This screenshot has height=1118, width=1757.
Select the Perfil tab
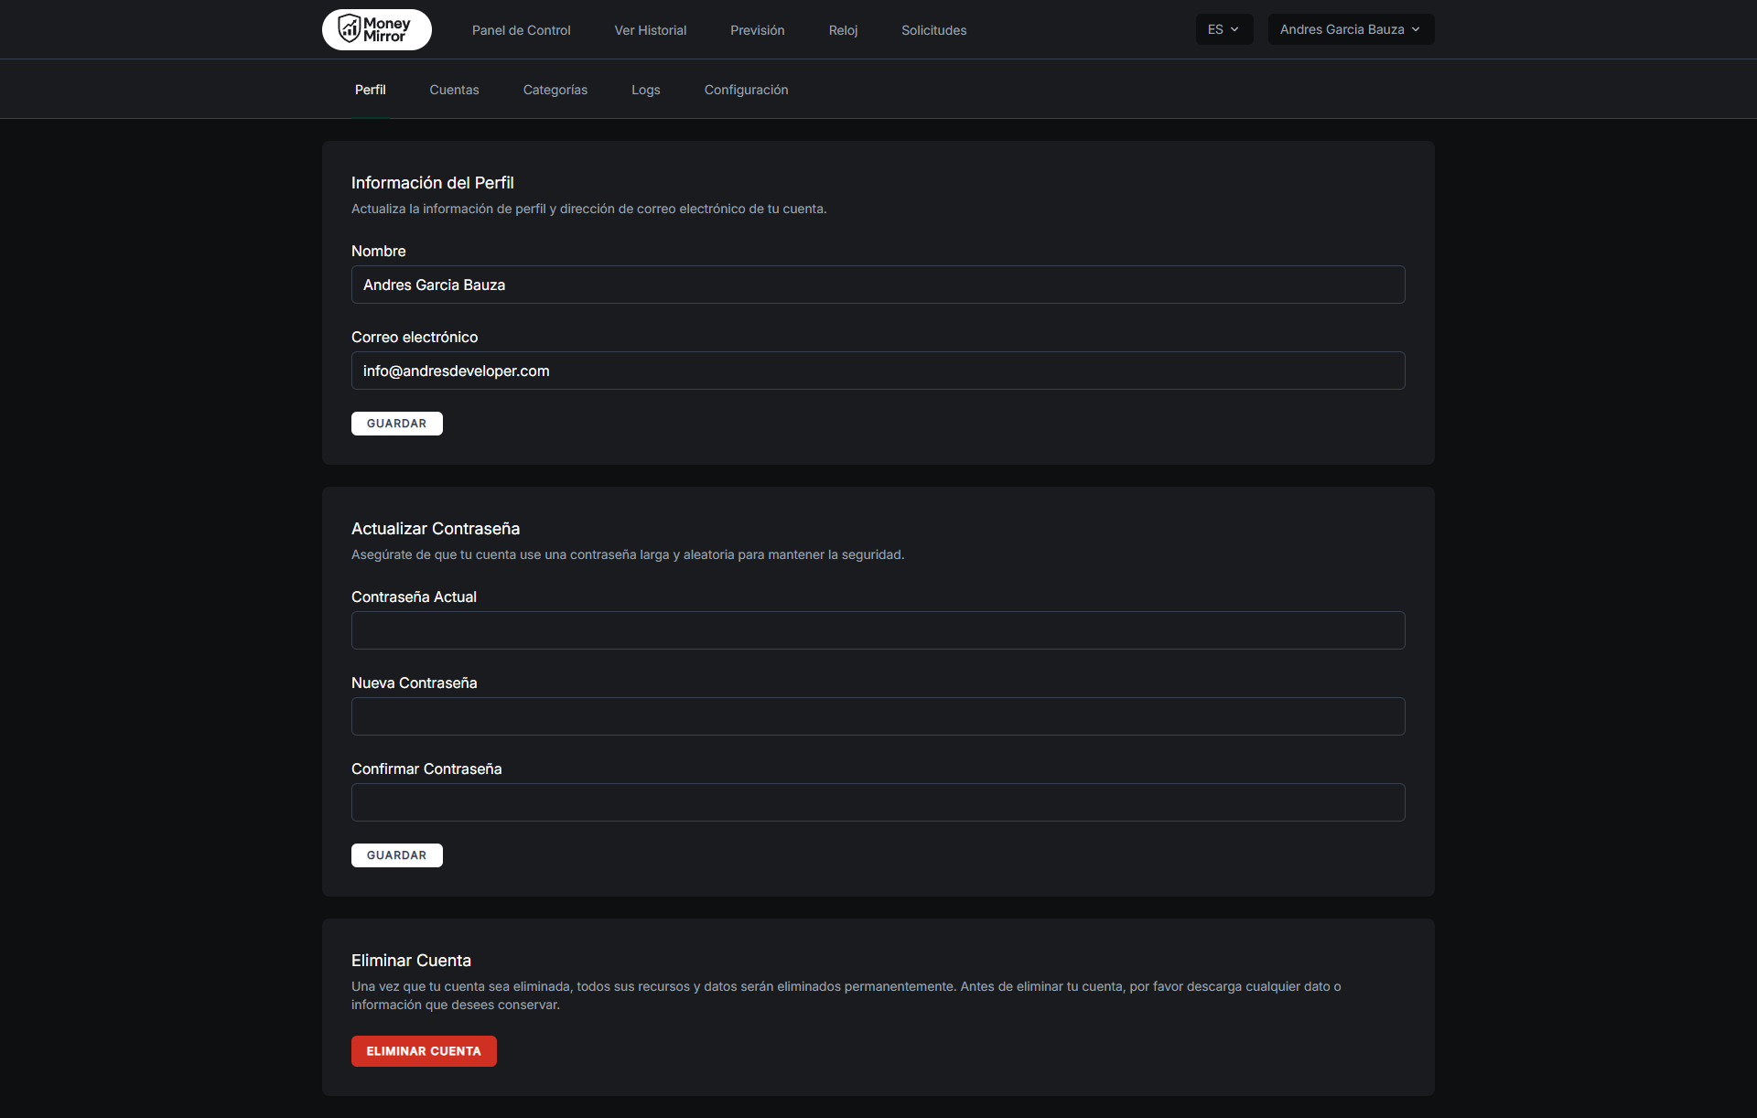(370, 90)
